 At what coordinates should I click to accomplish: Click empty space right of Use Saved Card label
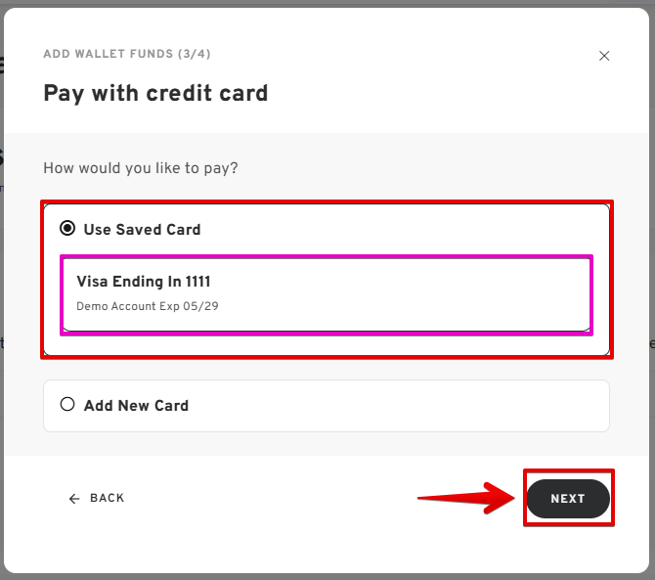pos(411,230)
